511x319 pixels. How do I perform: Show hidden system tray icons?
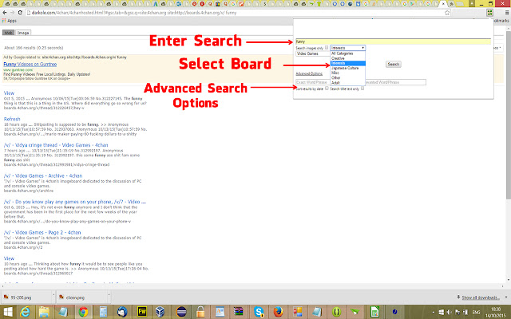(434, 312)
